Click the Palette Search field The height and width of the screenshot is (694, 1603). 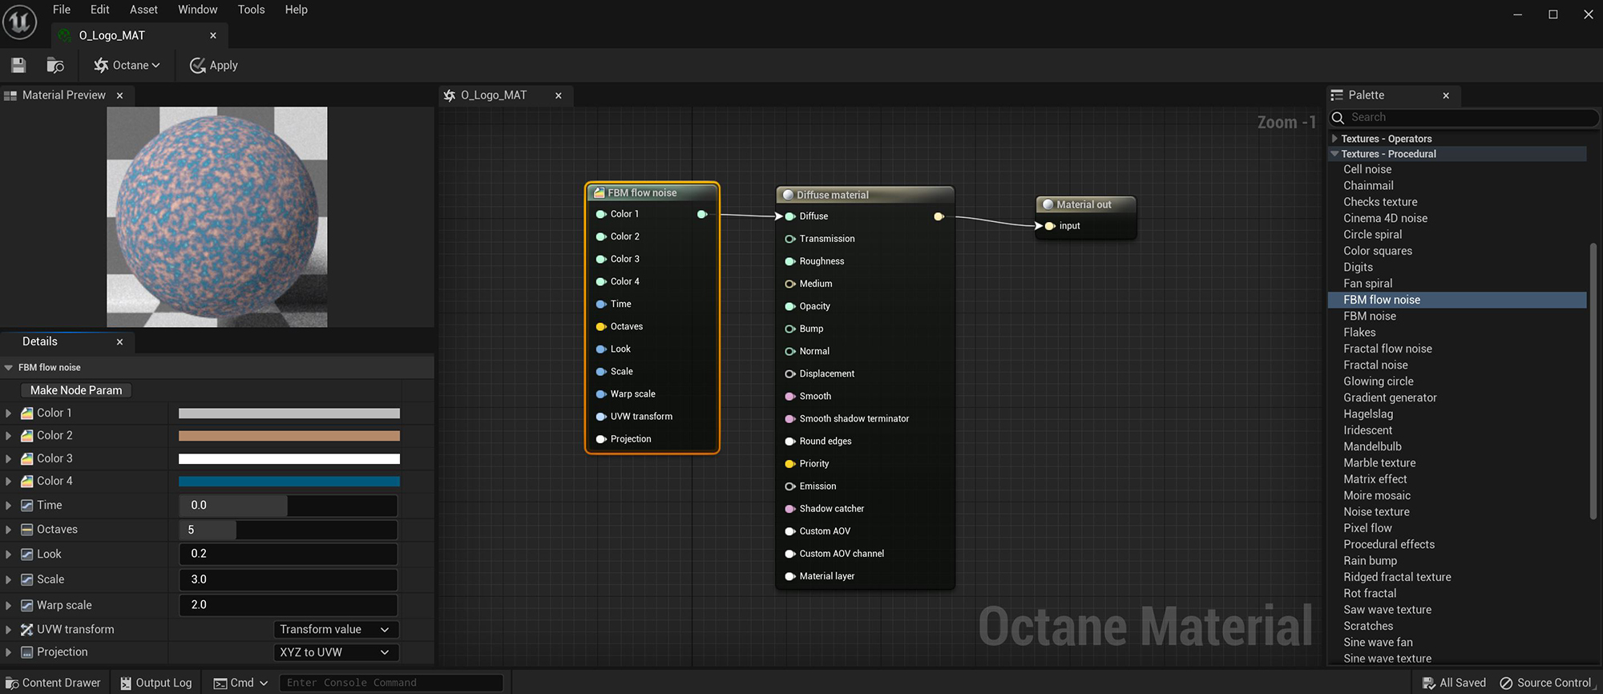click(1464, 118)
